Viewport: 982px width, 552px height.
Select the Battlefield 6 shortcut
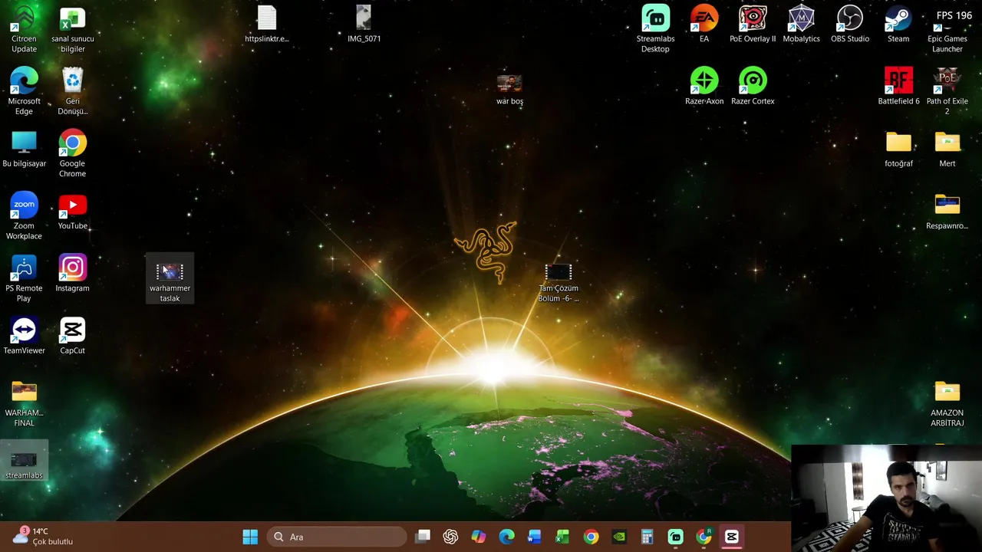(x=898, y=87)
